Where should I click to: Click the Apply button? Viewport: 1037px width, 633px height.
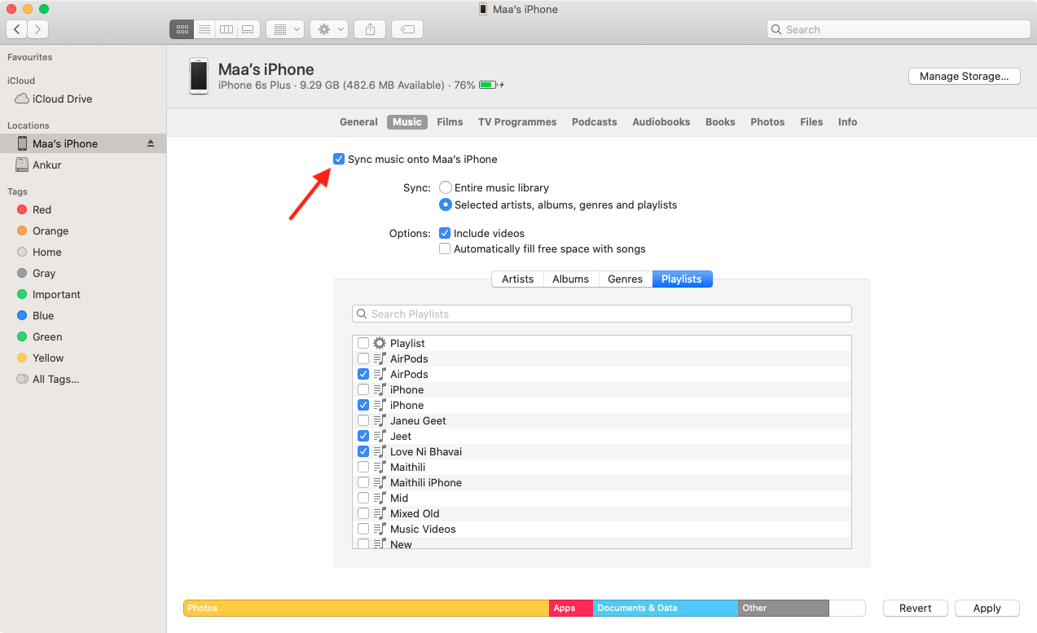[x=986, y=608]
